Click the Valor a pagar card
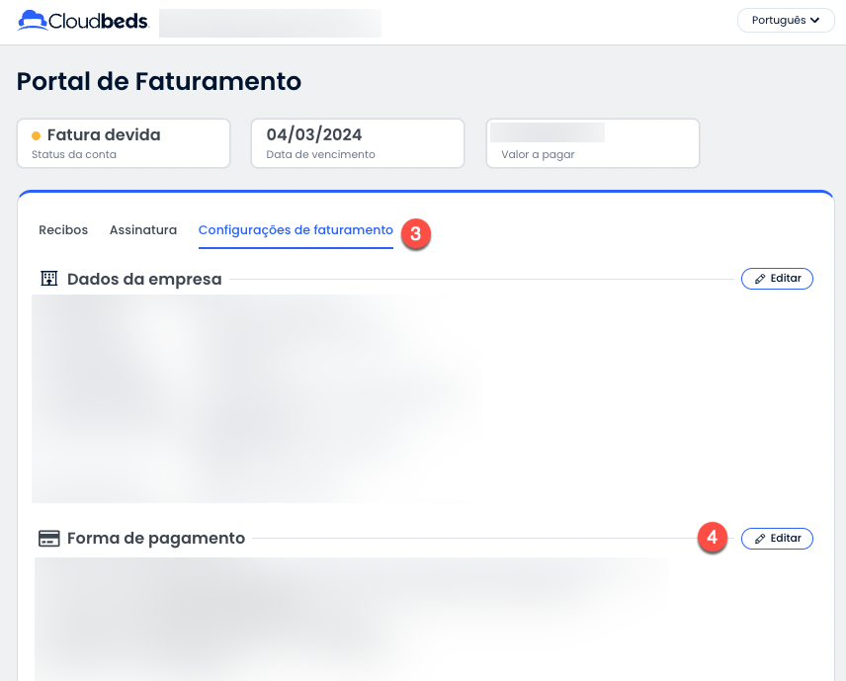The image size is (846, 681). [x=593, y=143]
